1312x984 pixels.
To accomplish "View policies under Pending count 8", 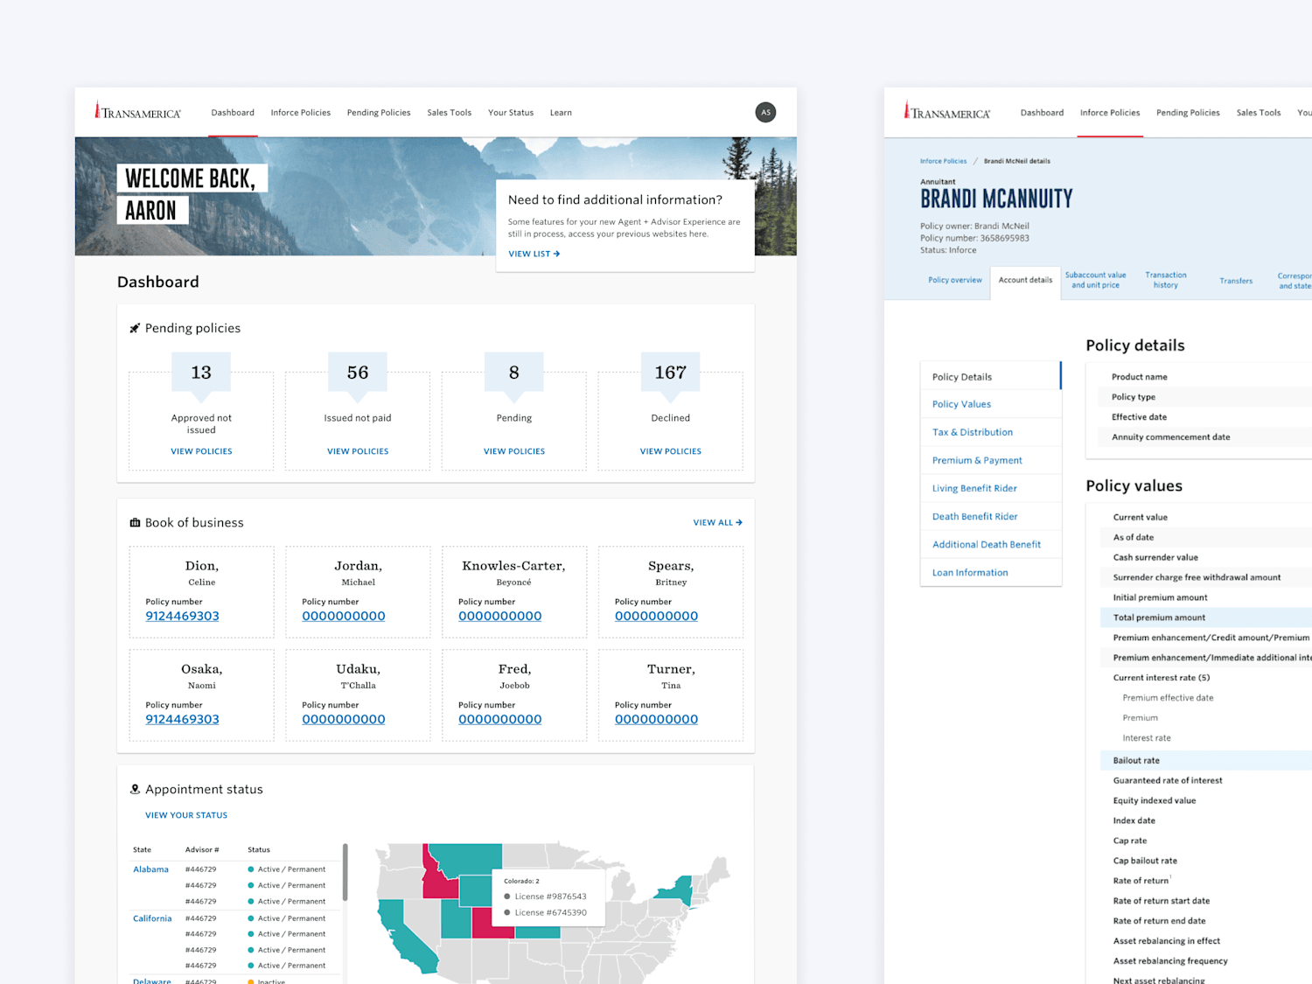I will pos(514,451).
